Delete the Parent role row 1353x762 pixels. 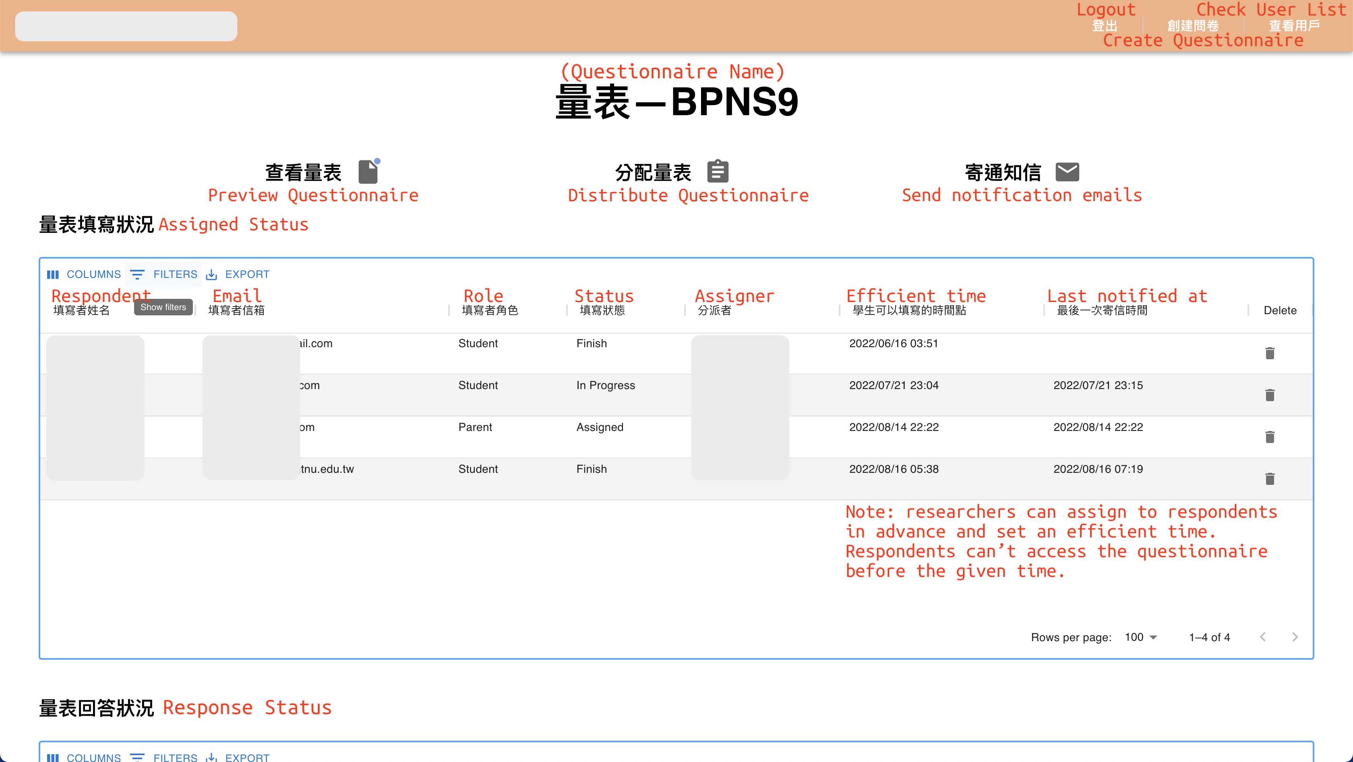pos(1270,437)
